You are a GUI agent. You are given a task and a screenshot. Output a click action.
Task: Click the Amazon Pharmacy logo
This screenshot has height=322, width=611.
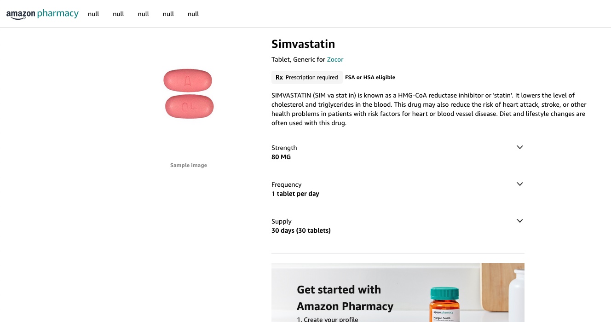[x=42, y=14]
